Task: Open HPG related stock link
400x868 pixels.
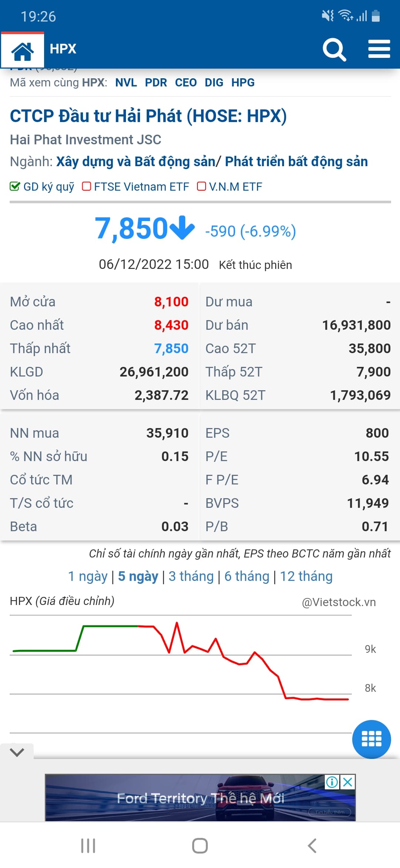Action: tap(243, 82)
